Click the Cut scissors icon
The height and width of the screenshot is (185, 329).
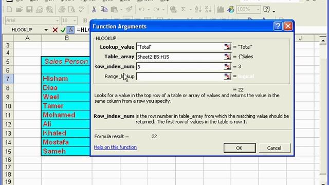[94, 9]
